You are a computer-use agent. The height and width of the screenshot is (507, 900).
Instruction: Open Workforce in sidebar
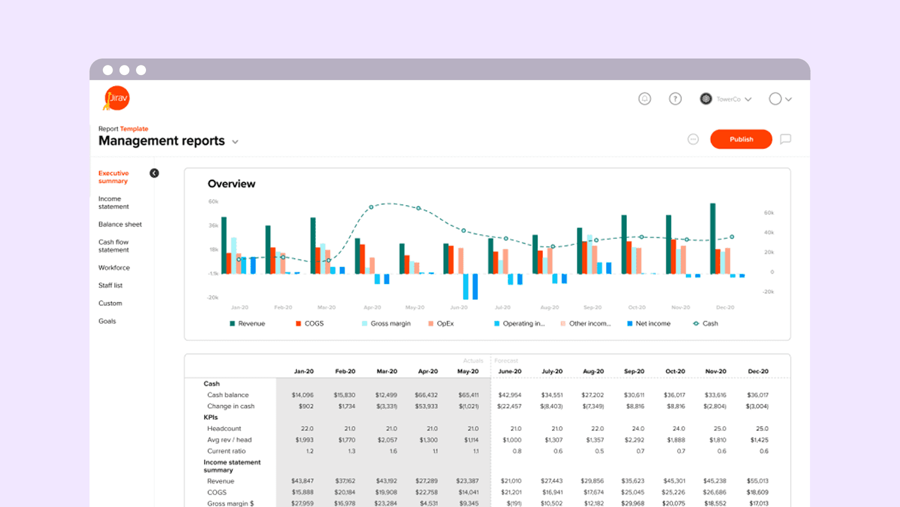114,268
